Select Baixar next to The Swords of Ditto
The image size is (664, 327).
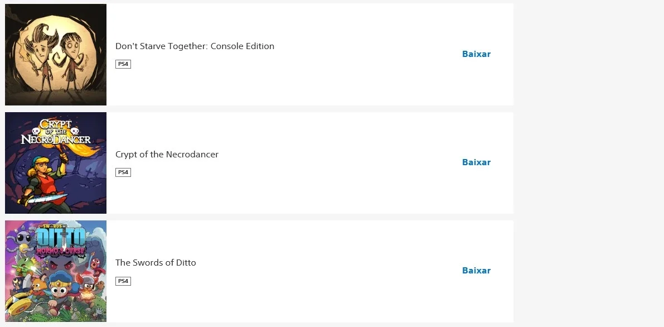[x=477, y=270]
